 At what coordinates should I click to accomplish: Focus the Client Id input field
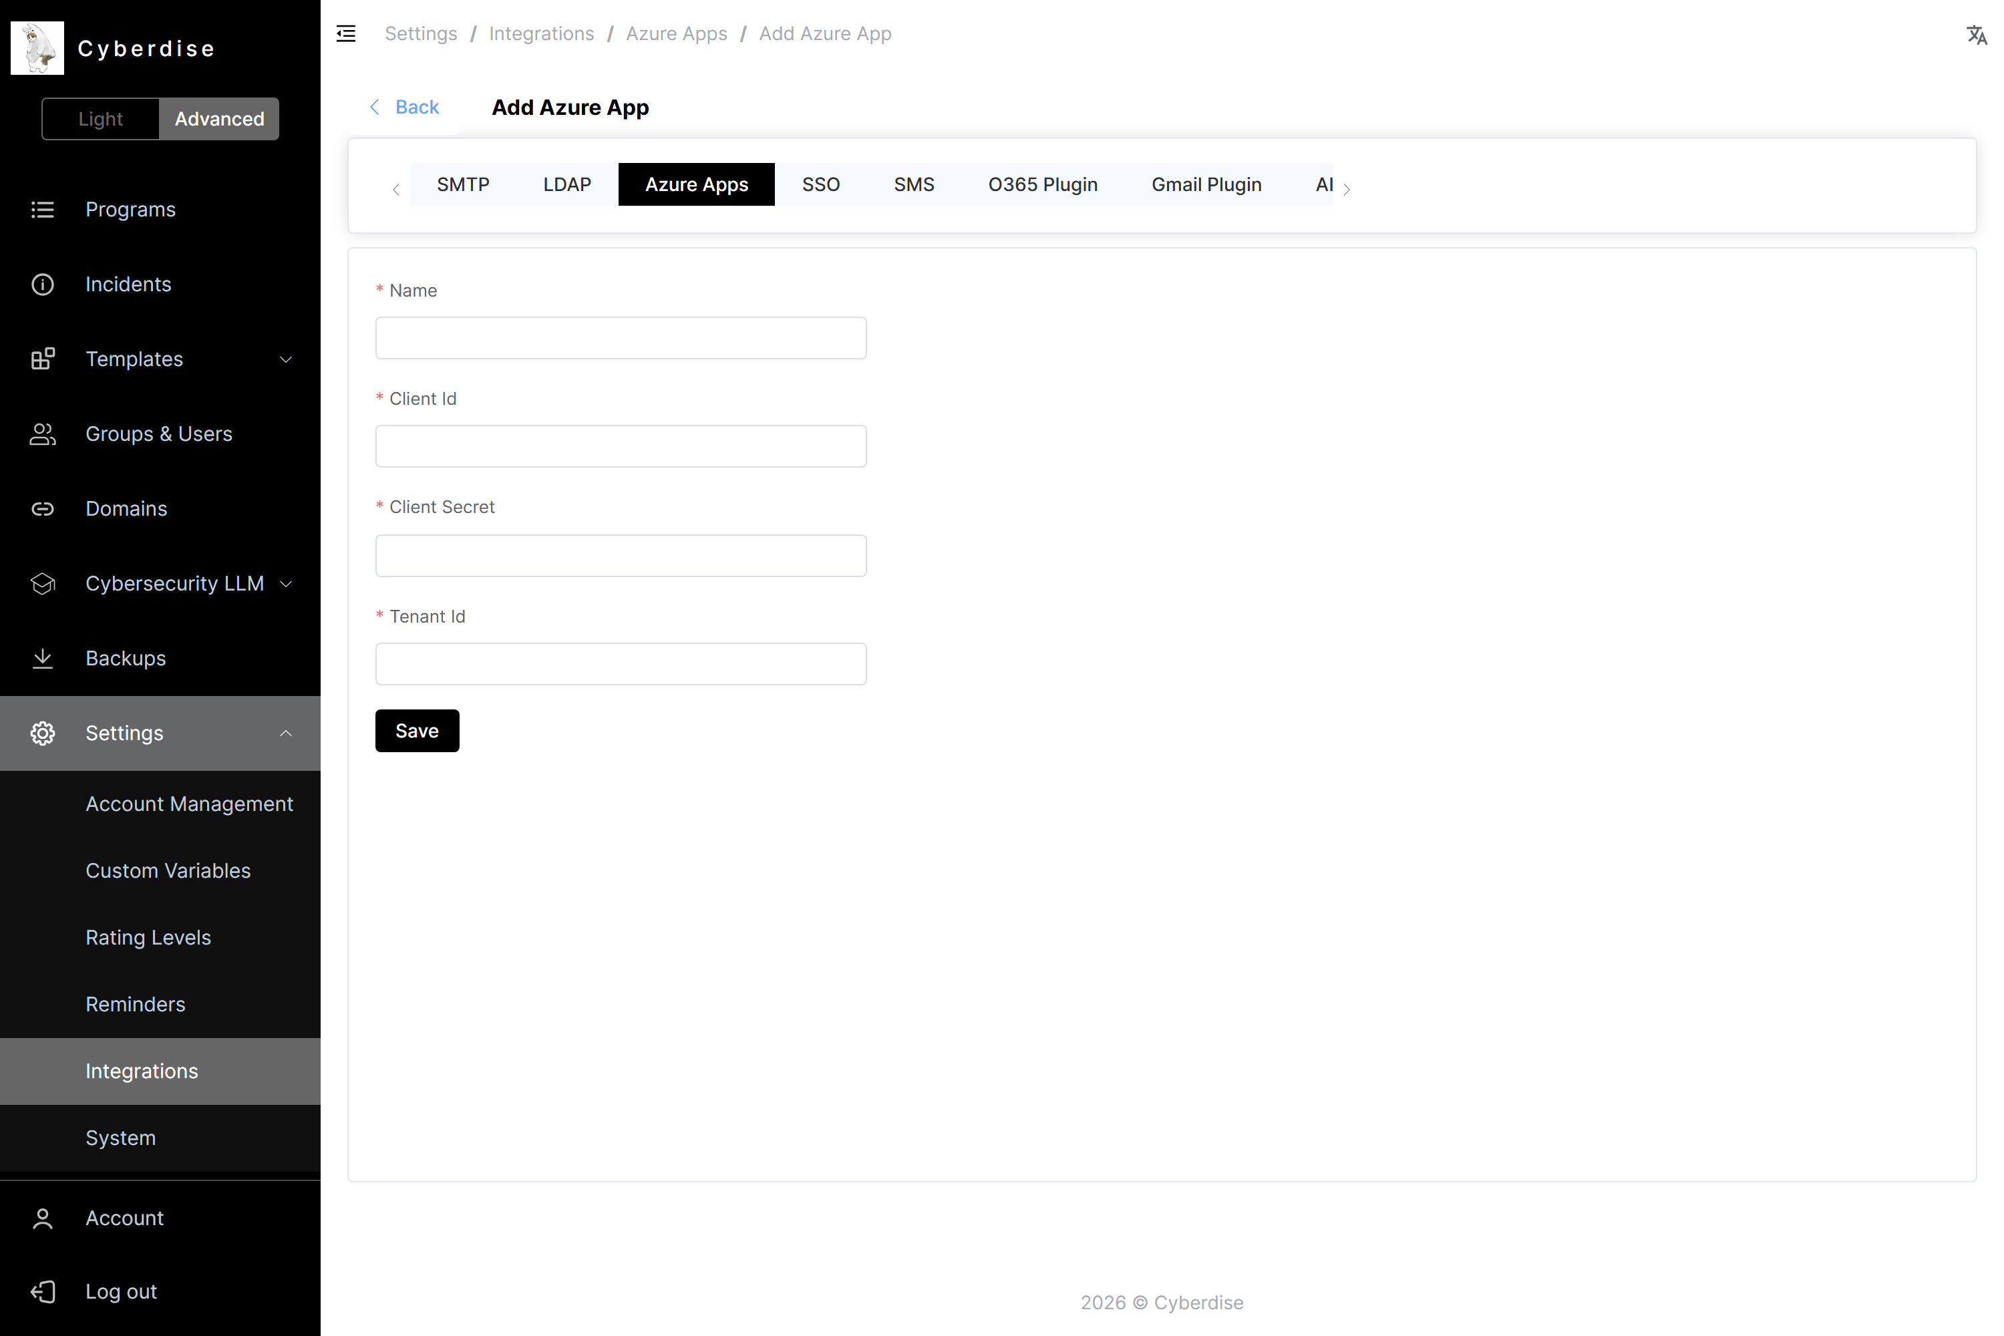tap(621, 446)
